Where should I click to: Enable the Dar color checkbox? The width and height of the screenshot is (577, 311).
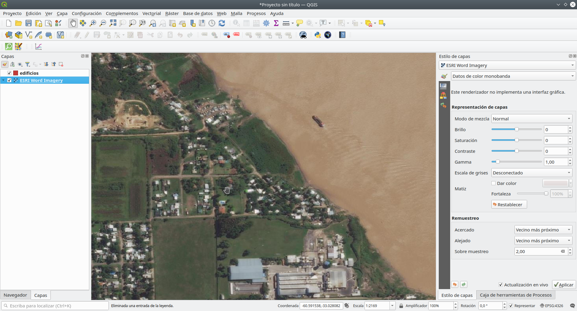(493, 183)
